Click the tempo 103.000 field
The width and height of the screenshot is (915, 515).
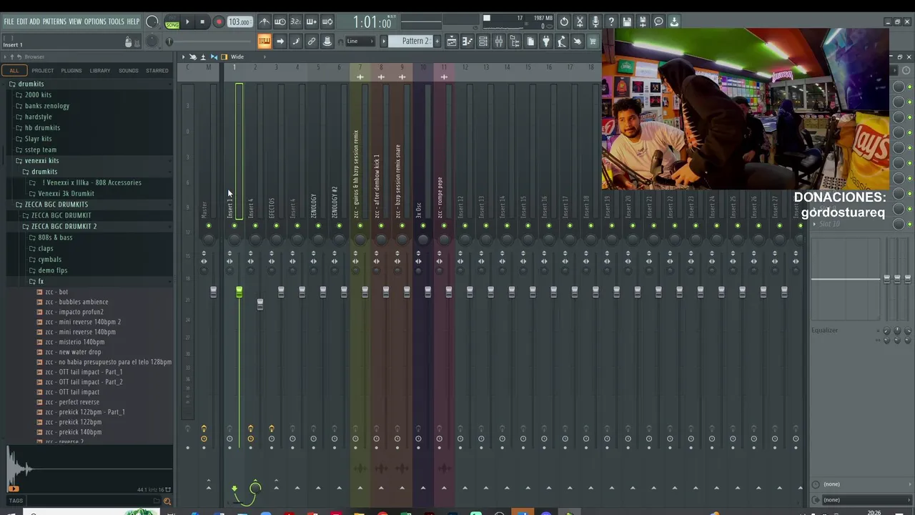click(239, 22)
